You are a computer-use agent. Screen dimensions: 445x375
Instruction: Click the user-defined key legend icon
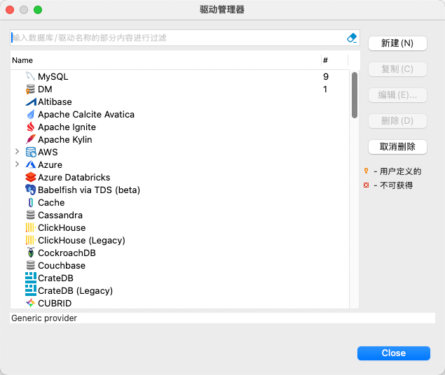click(x=366, y=171)
